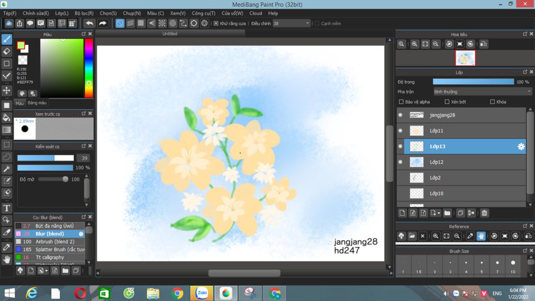Select the Hand tool in left toolbar
This screenshot has width=535, height=301.
(7, 260)
